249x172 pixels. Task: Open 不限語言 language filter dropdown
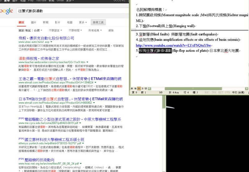pos(55,30)
